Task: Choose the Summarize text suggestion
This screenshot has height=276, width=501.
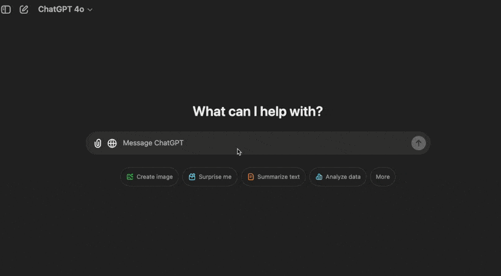Action: point(274,177)
